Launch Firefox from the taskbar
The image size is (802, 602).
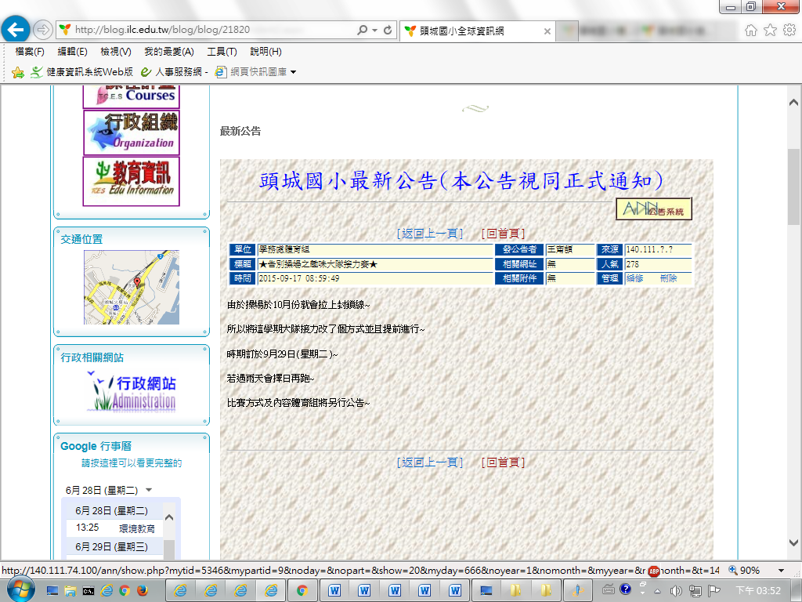[x=143, y=591]
